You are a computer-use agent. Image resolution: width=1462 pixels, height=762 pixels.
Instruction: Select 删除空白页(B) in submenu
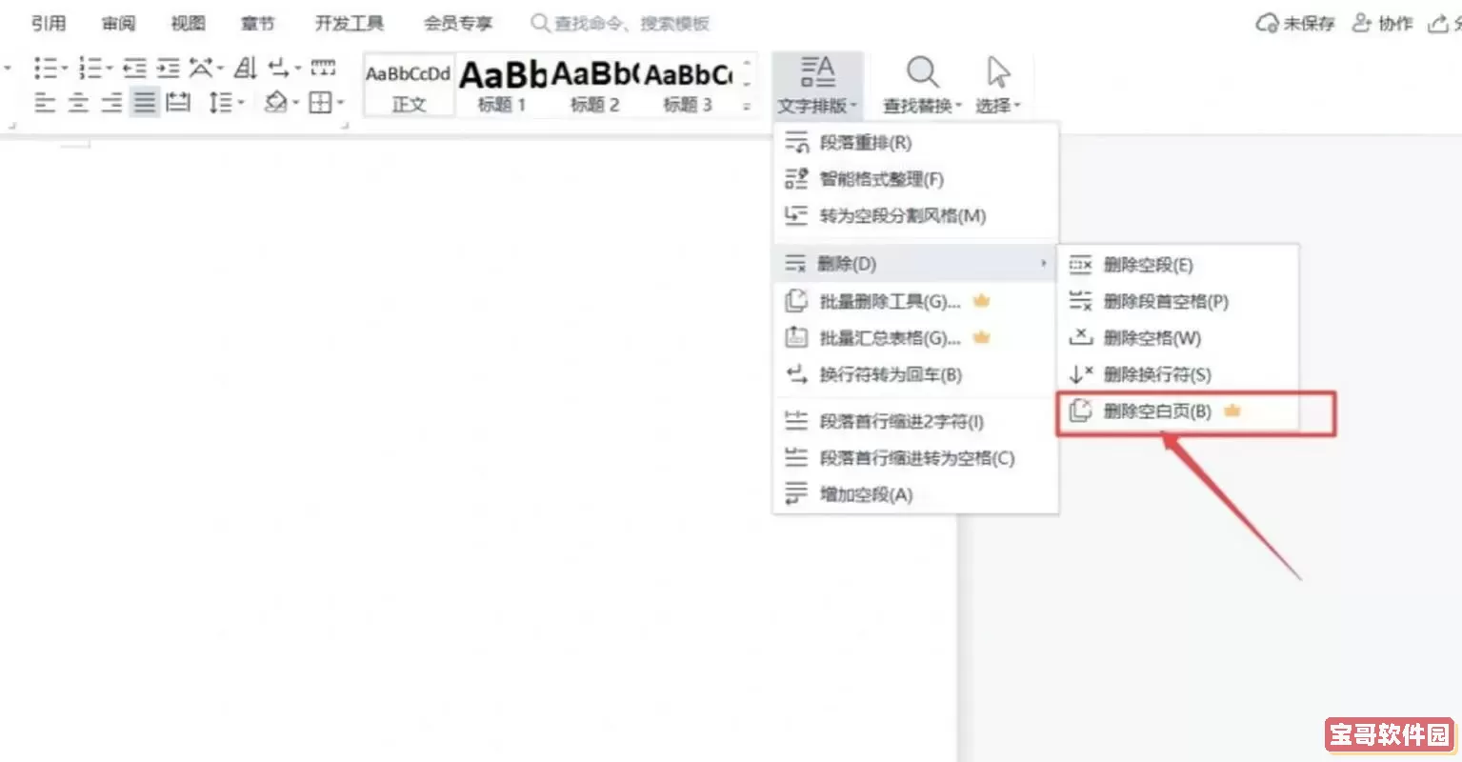pyautogui.click(x=1178, y=411)
